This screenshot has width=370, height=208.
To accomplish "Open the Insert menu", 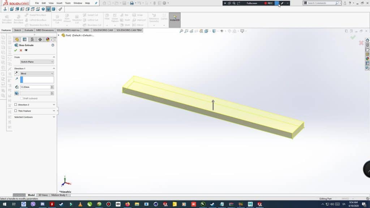I will (59, 3).
